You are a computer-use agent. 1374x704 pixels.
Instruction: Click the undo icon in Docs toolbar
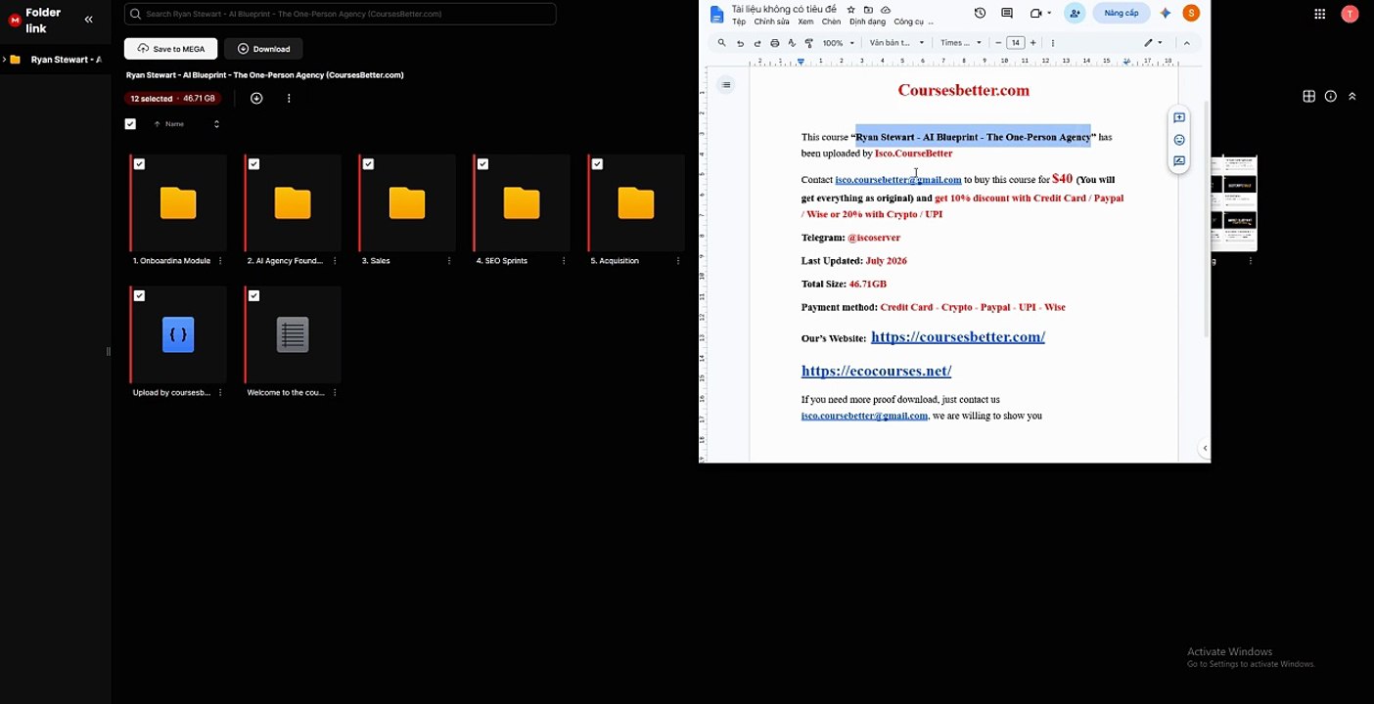(x=740, y=43)
